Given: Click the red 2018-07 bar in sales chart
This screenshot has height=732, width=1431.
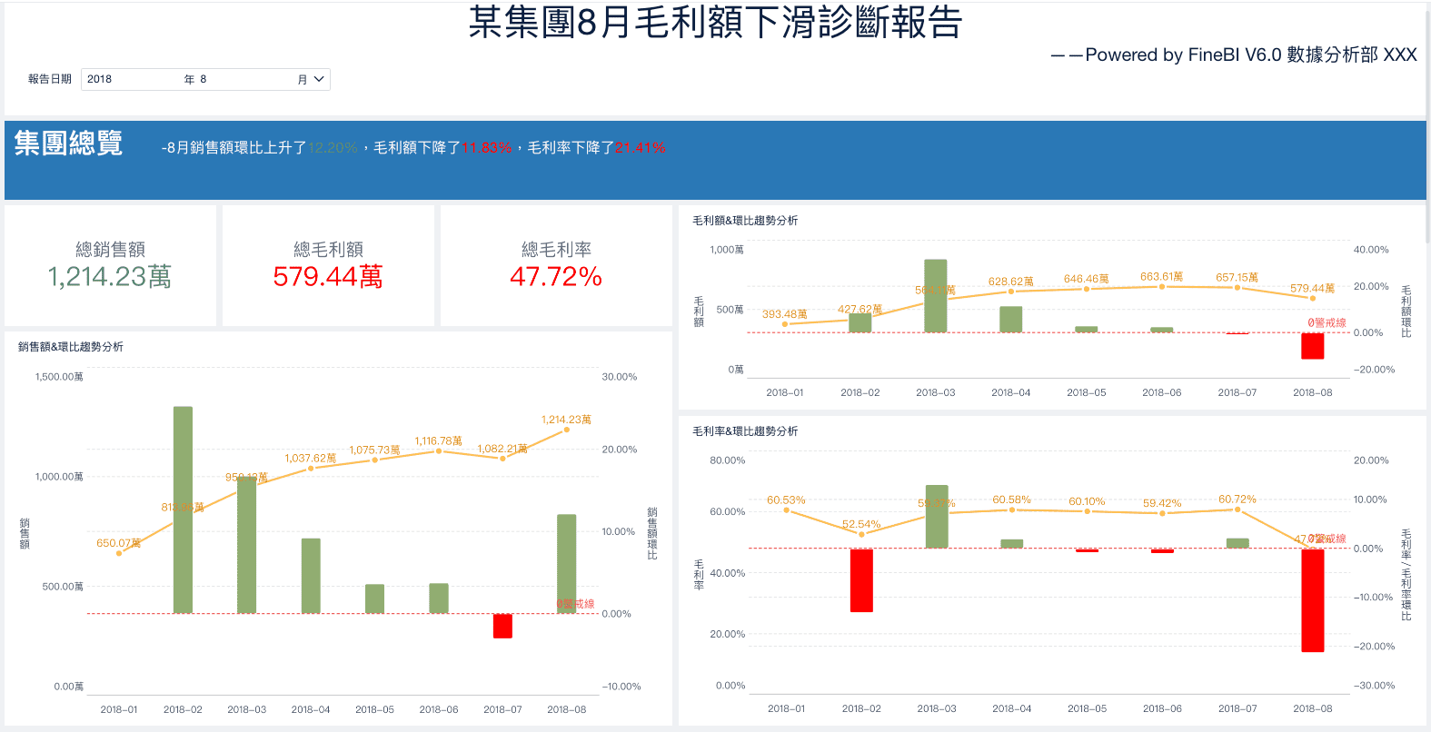Looking at the screenshot, I should (502, 626).
